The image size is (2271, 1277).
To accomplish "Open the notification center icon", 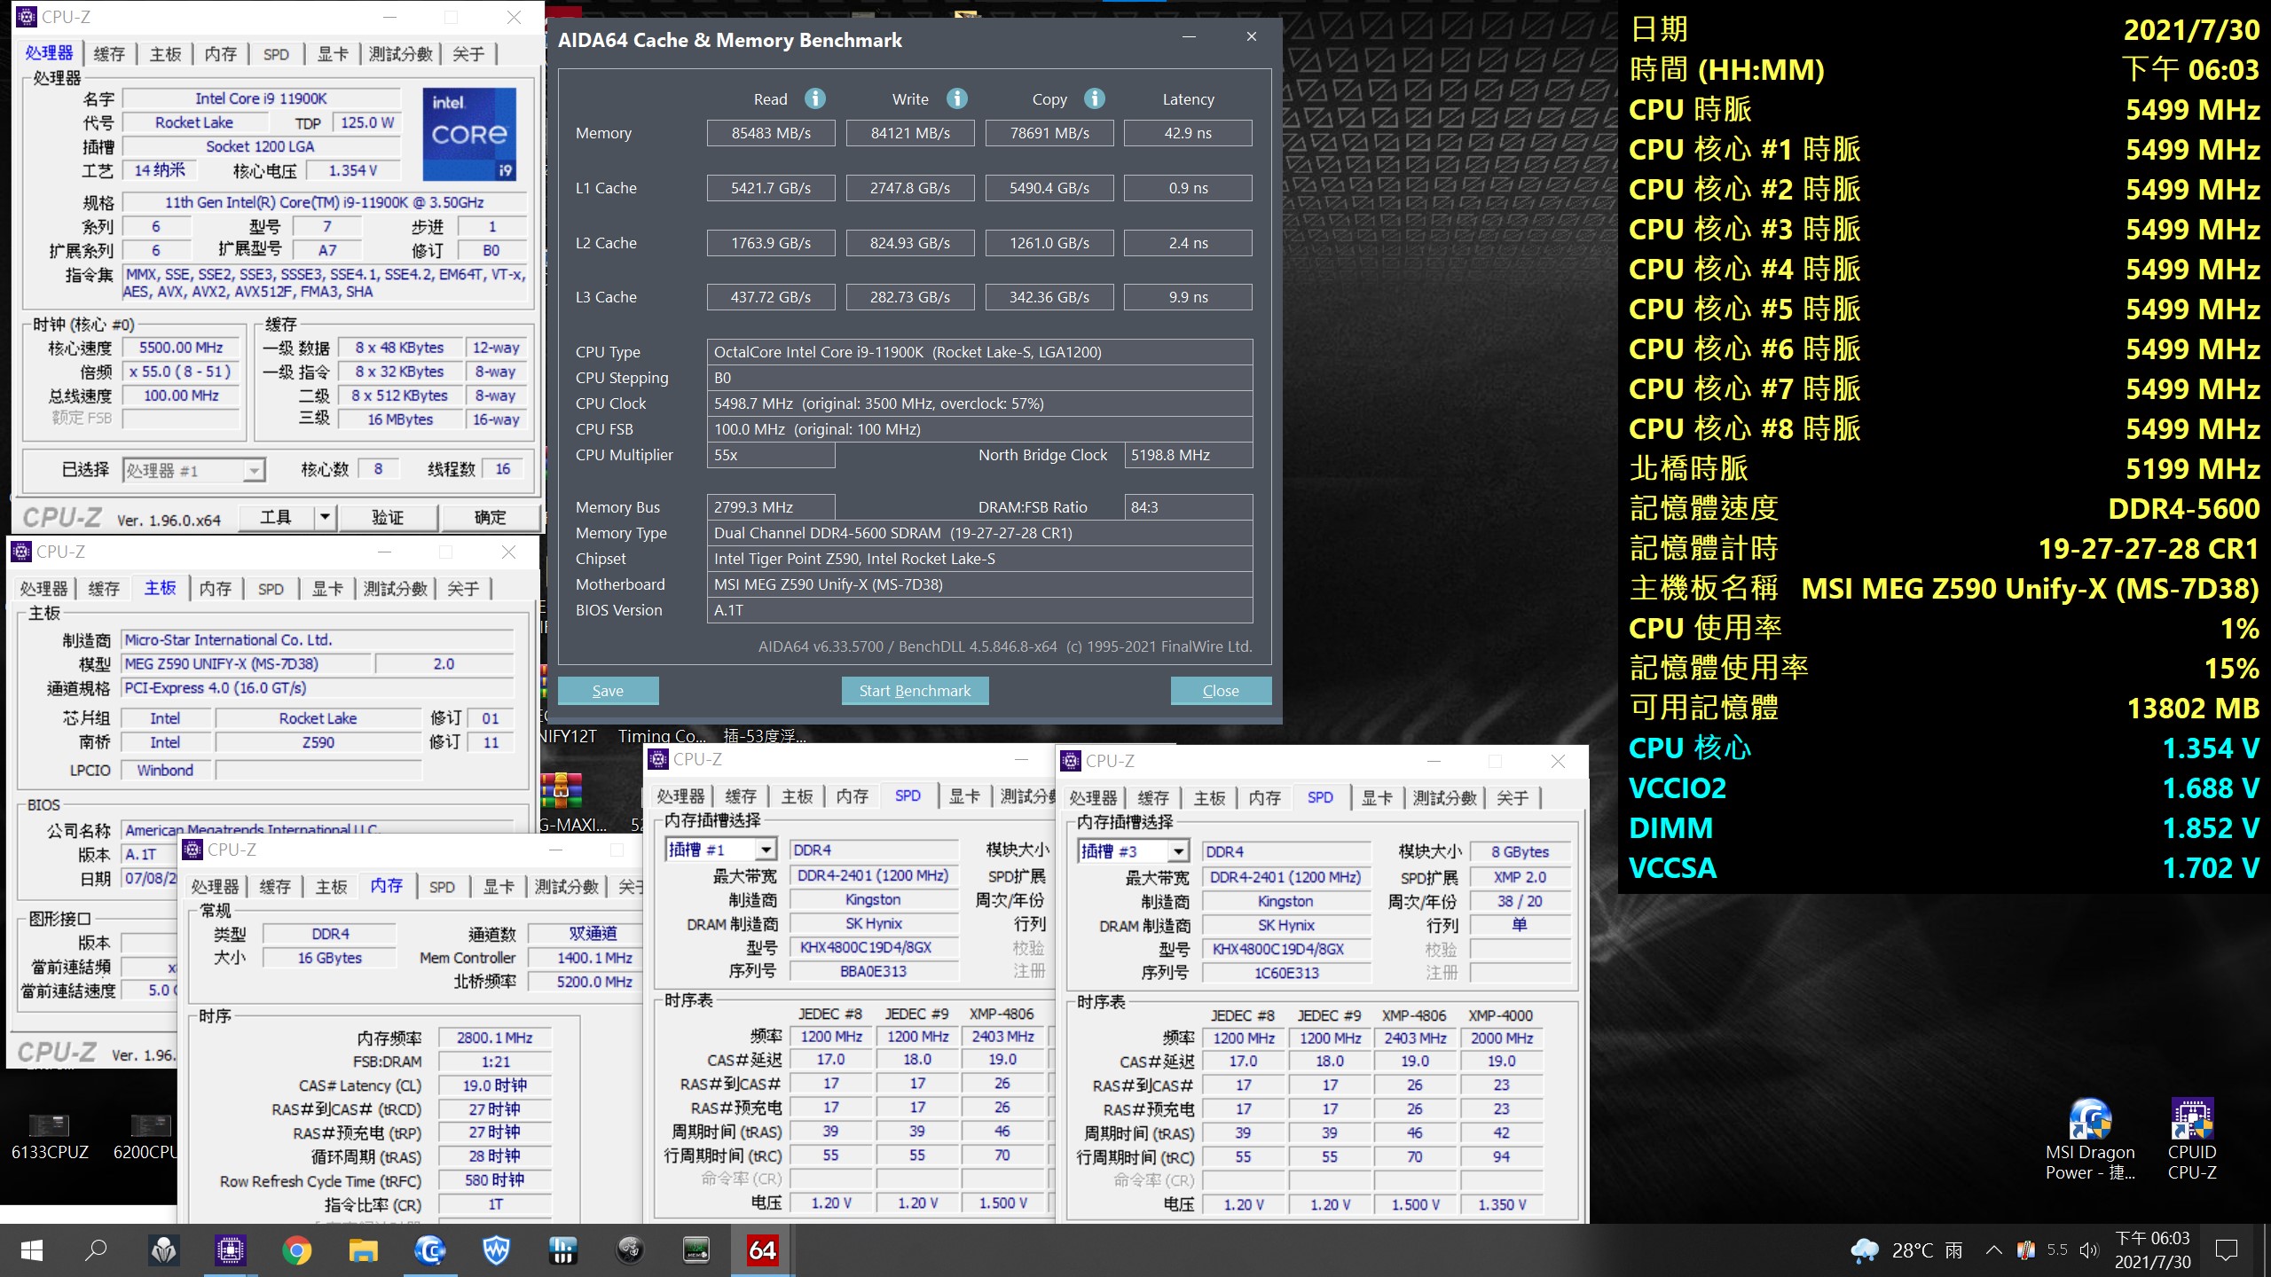I will point(2227,1250).
